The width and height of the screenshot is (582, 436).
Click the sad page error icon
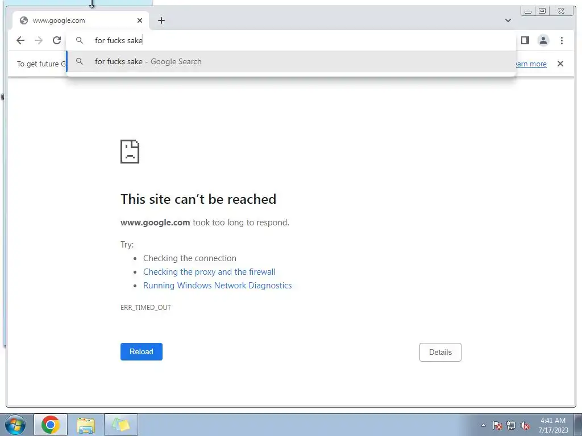(130, 152)
